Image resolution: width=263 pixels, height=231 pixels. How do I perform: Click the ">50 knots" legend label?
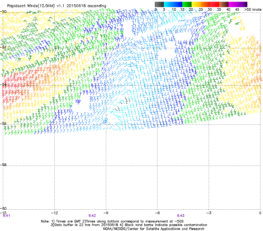pyautogui.click(x=253, y=10)
